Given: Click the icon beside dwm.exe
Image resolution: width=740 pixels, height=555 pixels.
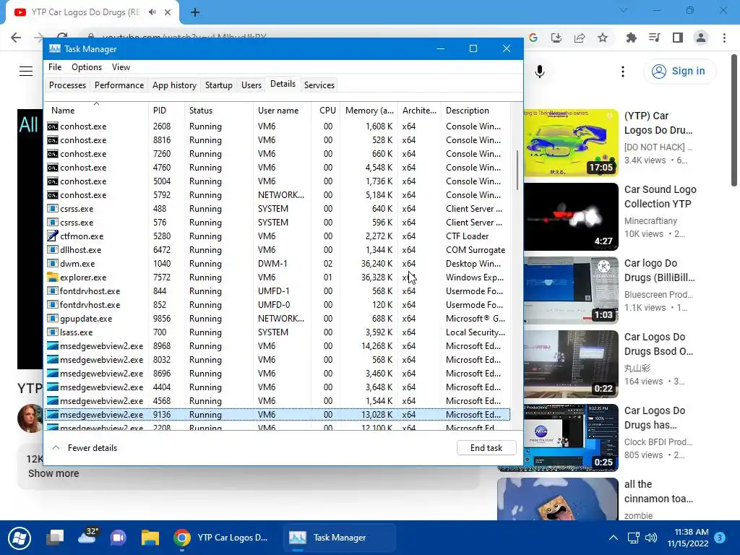Looking at the screenshot, I should click(52, 263).
